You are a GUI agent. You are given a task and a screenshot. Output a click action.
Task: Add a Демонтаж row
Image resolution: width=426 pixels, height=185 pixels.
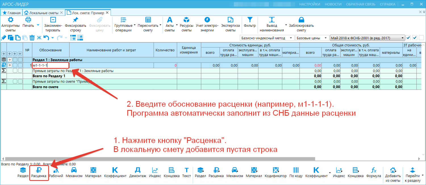coord(137,173)
